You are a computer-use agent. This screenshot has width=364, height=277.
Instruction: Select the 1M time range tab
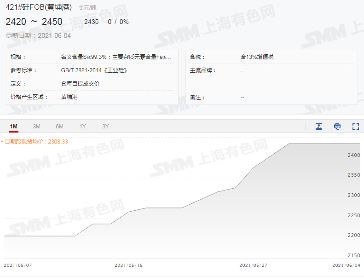[14, 127]
